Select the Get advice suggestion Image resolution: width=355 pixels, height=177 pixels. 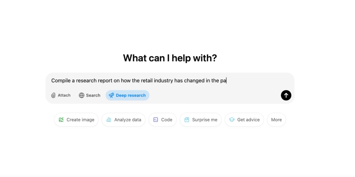244,120
